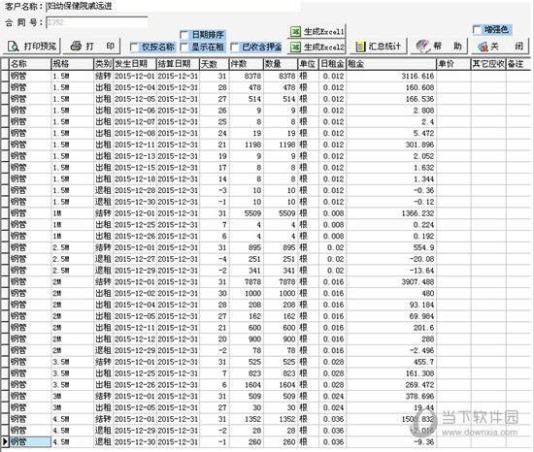Click into the 客户名称 input field
534x452 pixels.
[173, 7]
